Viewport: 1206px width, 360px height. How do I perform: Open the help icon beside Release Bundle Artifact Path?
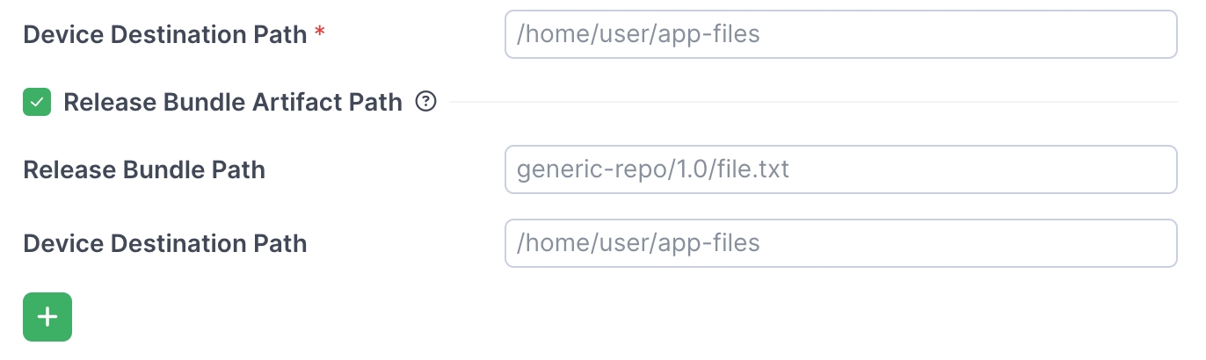(x=426, y=103)
